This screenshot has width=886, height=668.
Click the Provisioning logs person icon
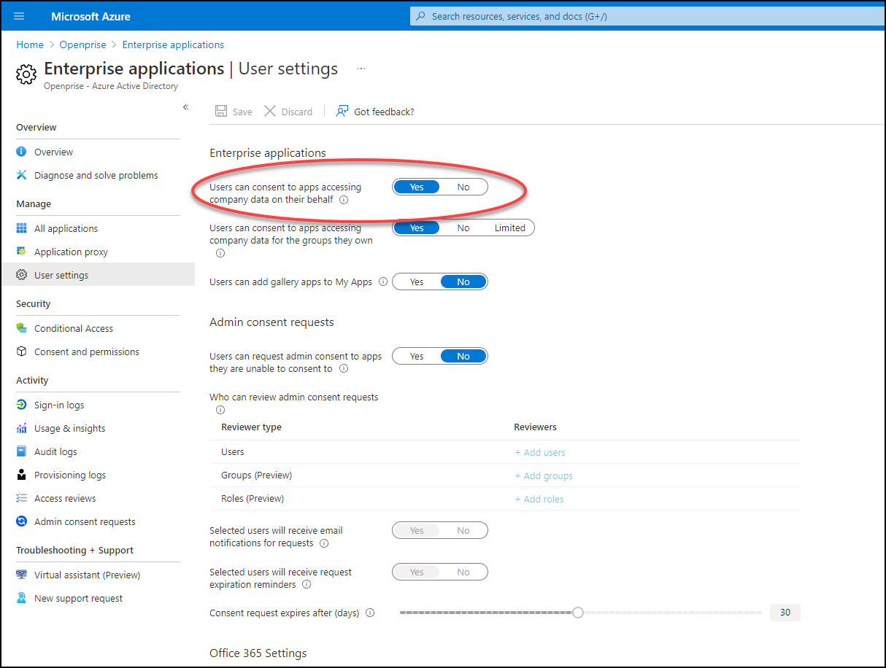22,475
